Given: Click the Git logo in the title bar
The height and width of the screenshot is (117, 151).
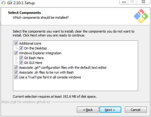Looking at the screenshot, I should (x=3, y=3).
